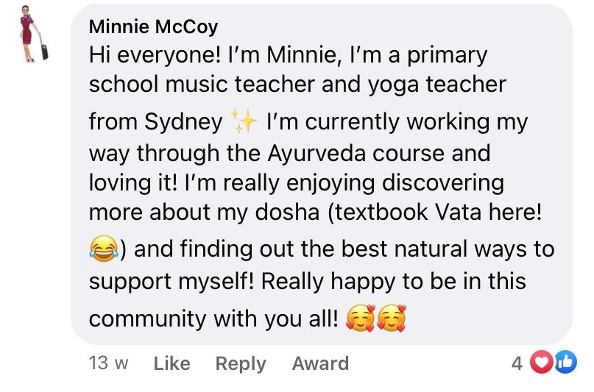
Task: Click the red heart reaction icon
Action: 542,363
